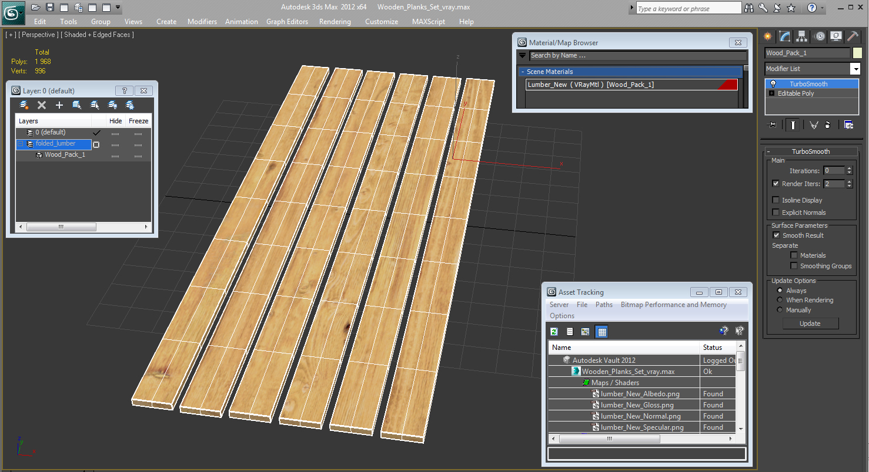869x472 pixels.
Task: Open the Rendering menu
Action: point(335,22)
